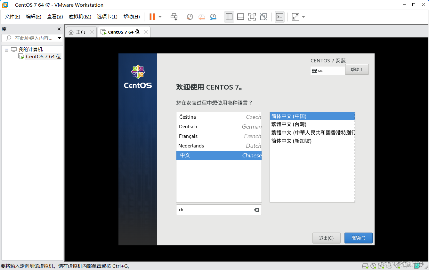429x270 pixels.
Task: Click the 帮助！ button in installer
Action: click(x=357, y=69)
